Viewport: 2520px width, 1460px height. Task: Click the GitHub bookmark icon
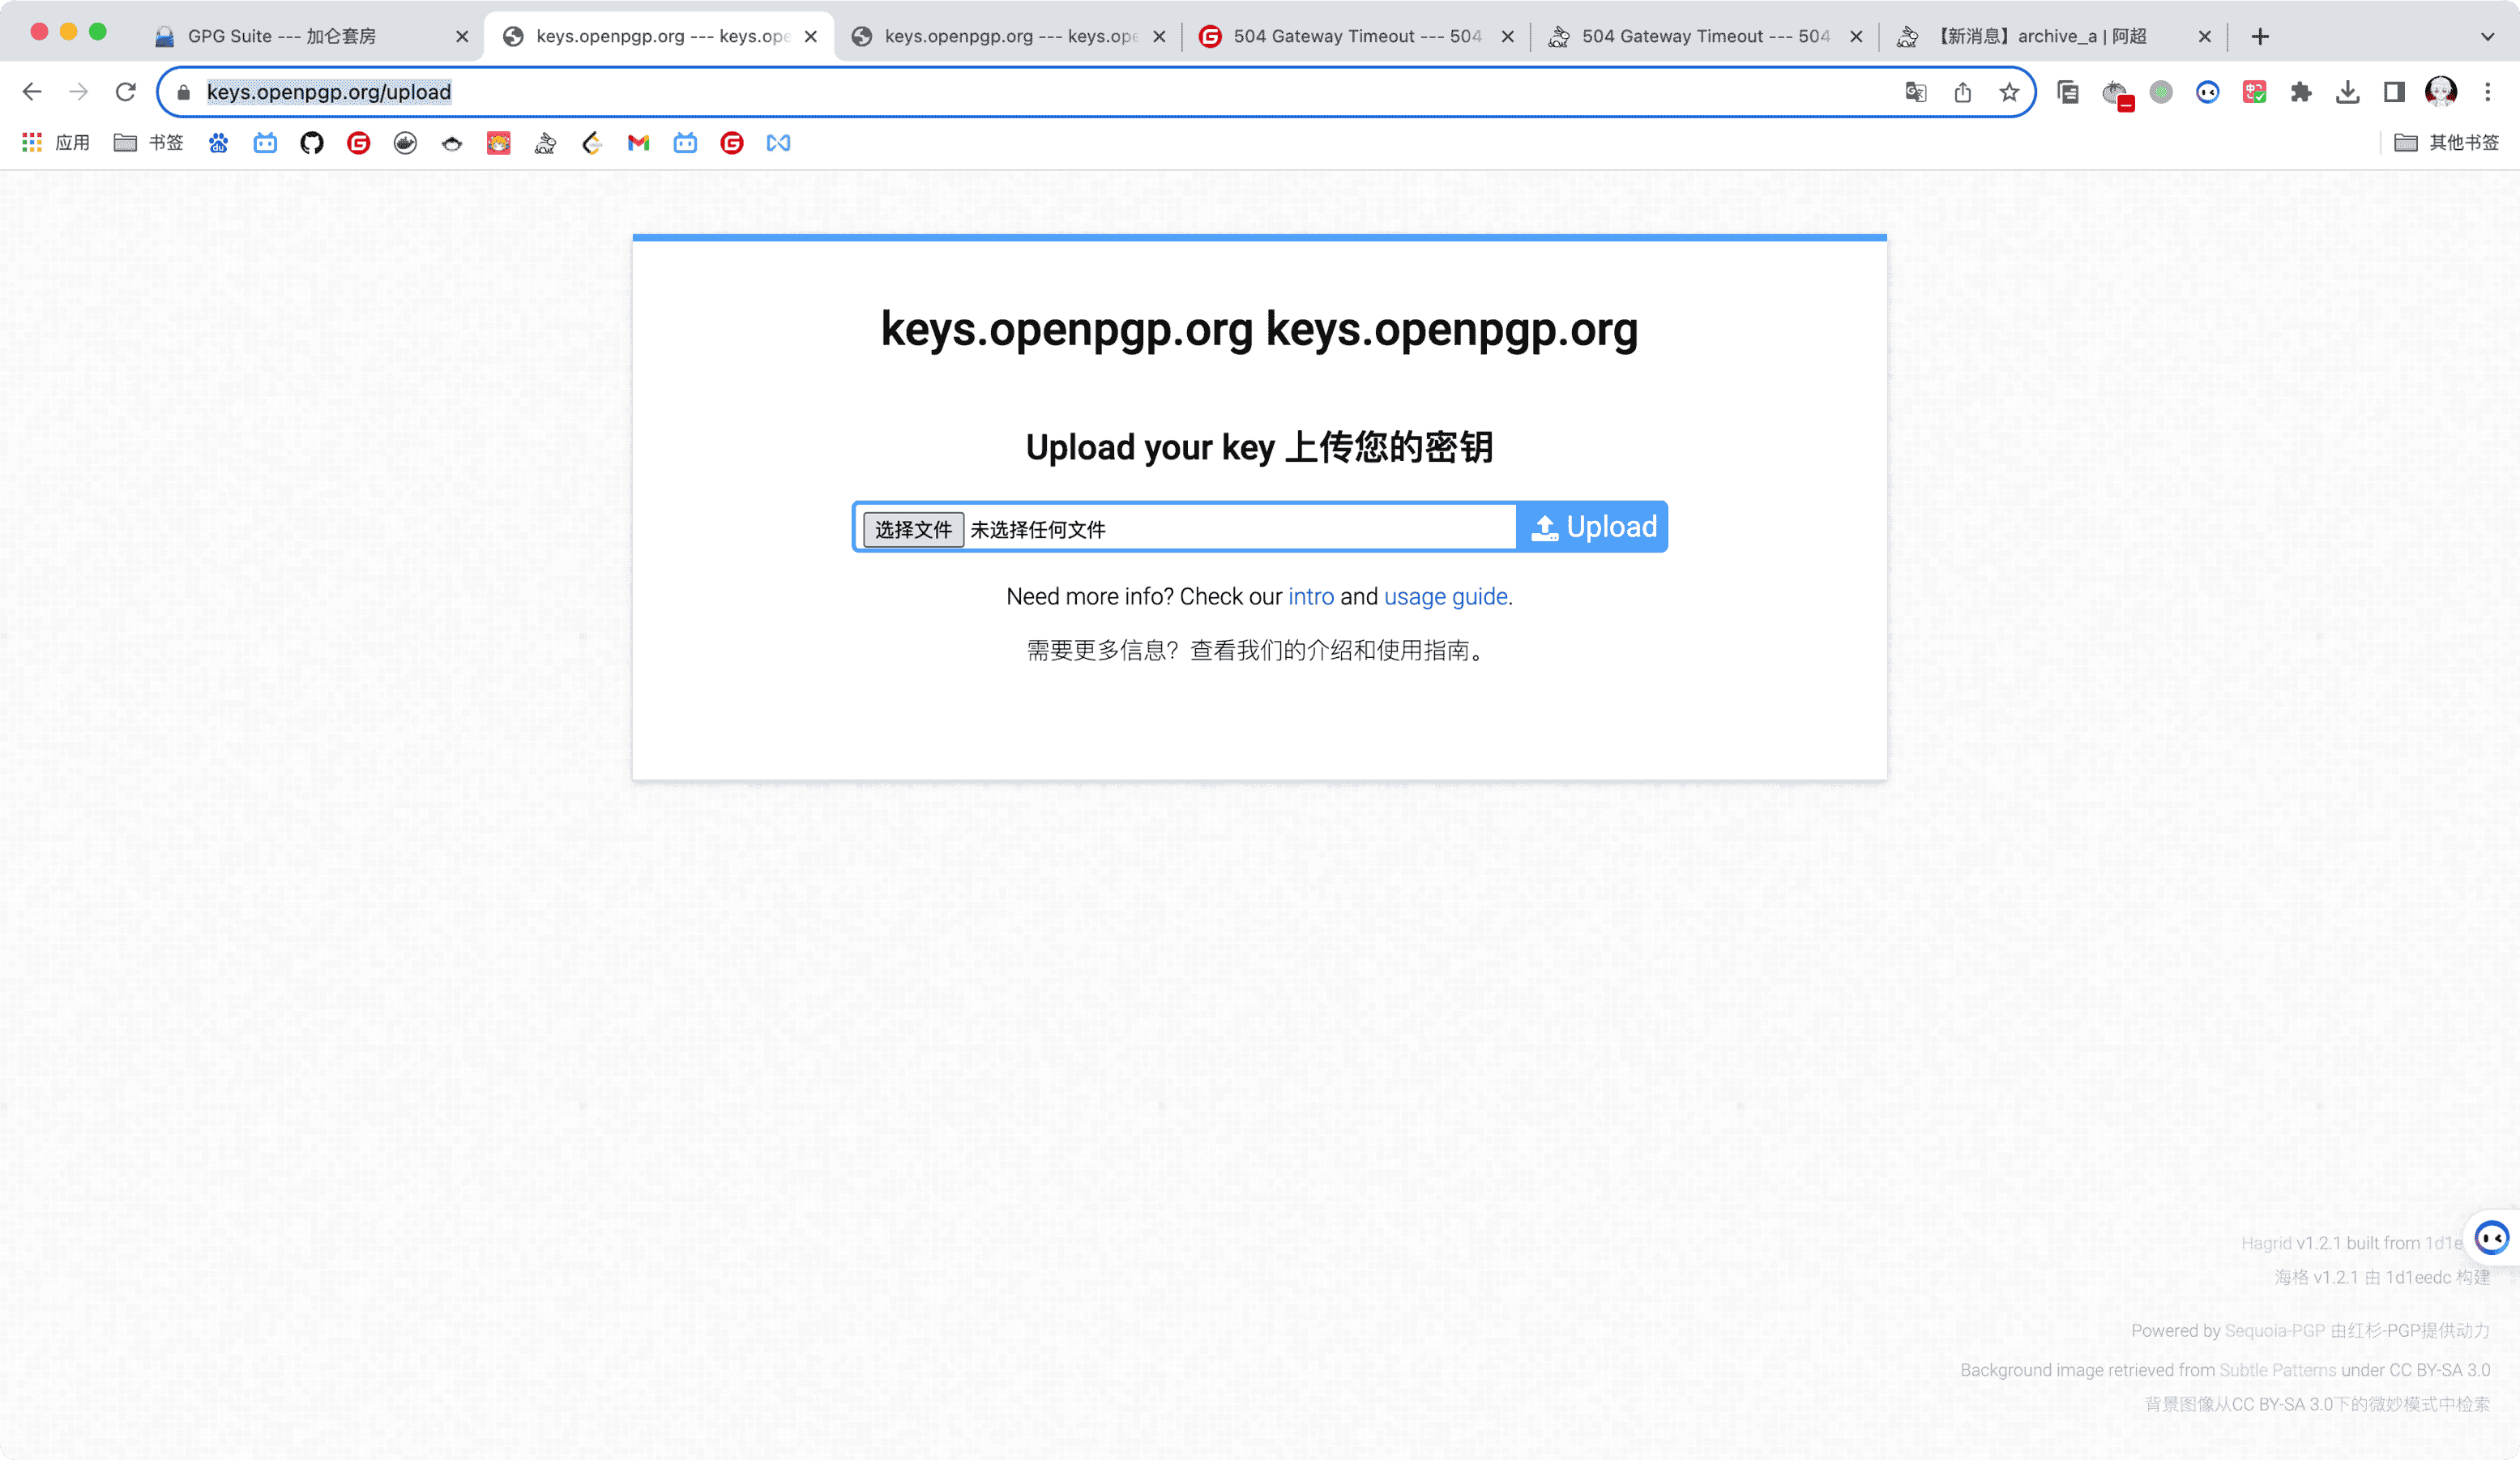[312, 143]
